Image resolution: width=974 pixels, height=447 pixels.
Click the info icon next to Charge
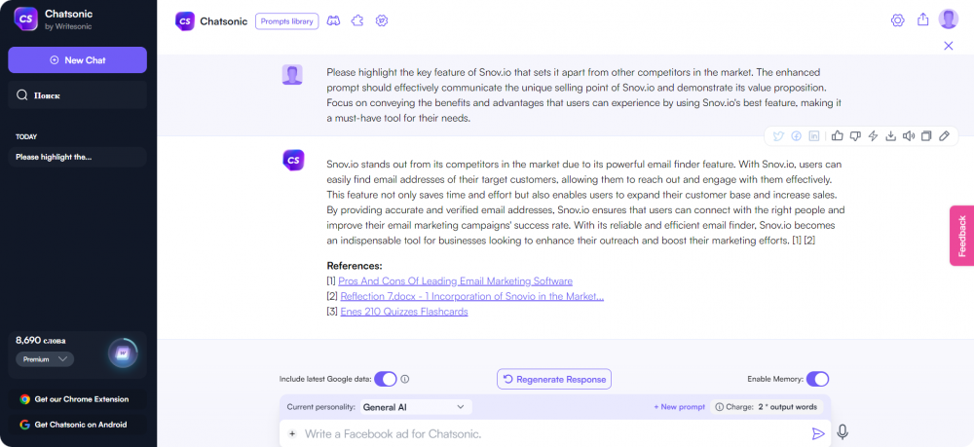click(x=720, y=407)
